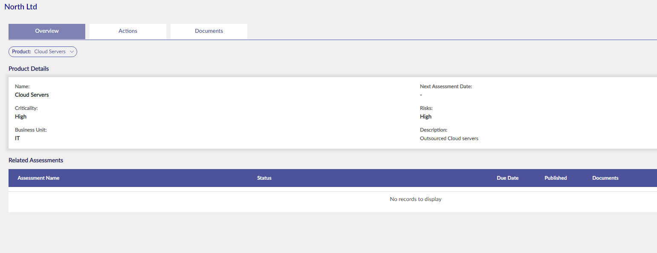
Task: Select the Cloud Servers name value
Action: (32, 95)
